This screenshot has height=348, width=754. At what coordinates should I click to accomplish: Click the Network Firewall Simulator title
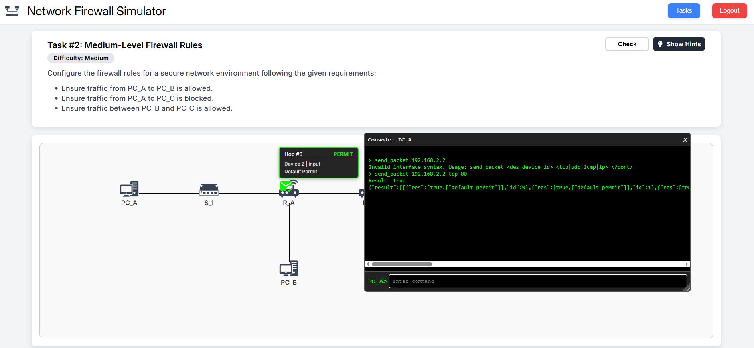pos(96,11)
